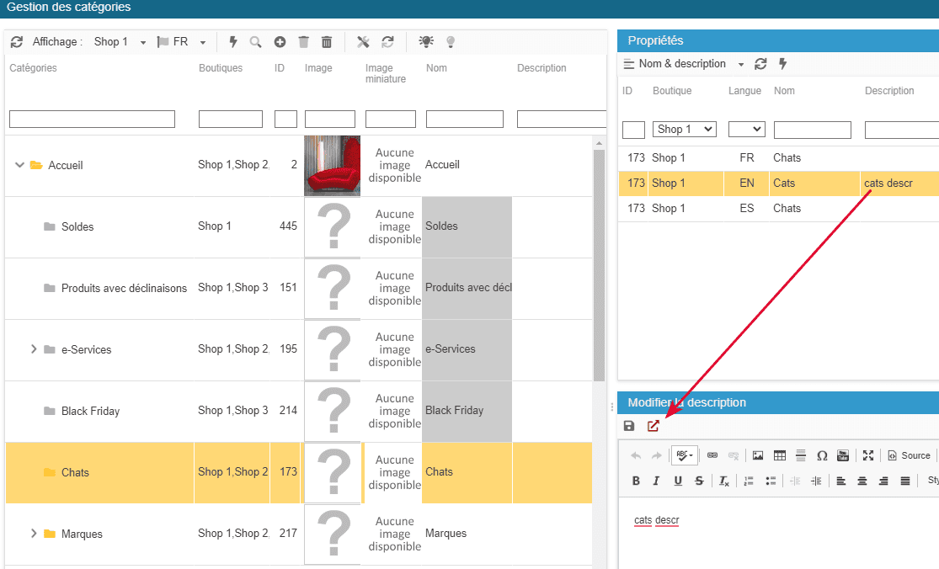Screen dimensions: 939x569
Task: Collapse the Accueil category tree
Action: point(20,165)
